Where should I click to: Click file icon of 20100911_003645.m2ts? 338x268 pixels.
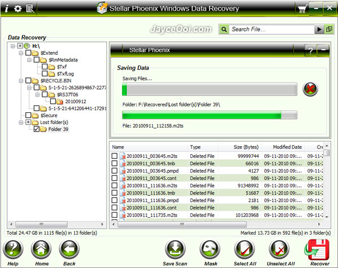[x=123, y=156]
